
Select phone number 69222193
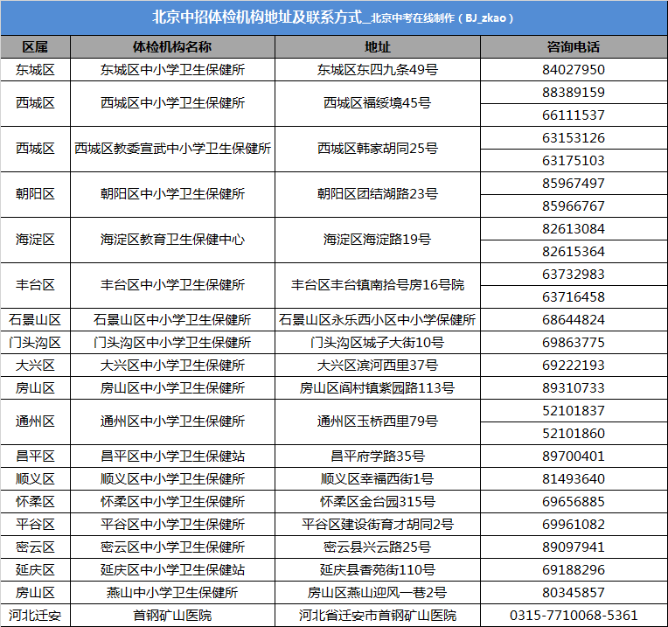tap(574, 366)
